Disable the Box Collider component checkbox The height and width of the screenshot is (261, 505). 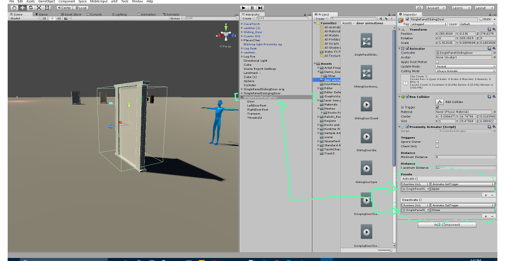[408, 96]
